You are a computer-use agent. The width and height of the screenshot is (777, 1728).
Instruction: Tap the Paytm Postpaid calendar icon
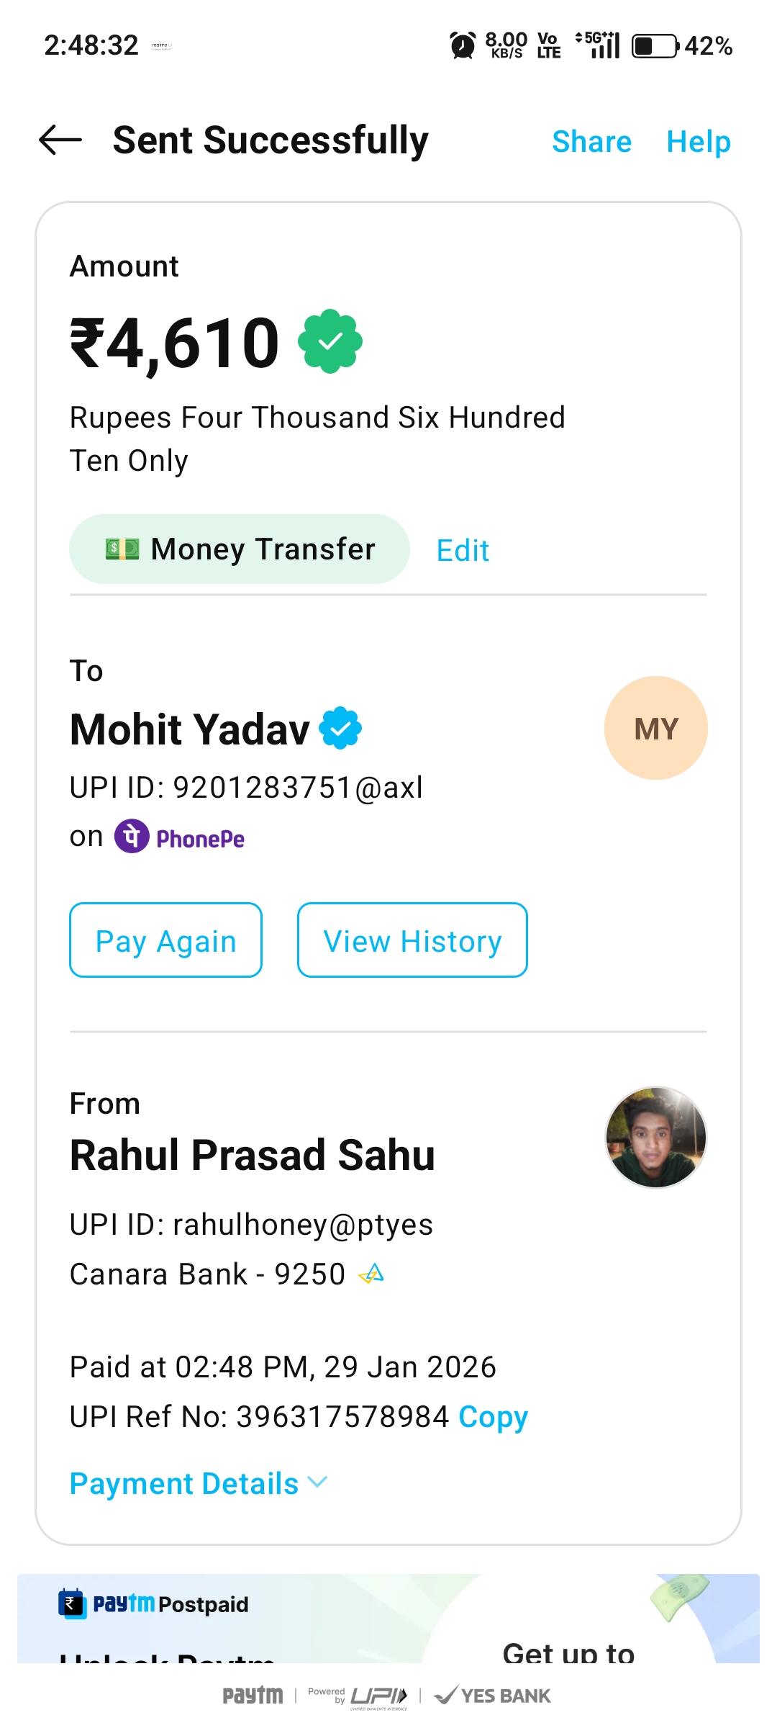pos(71,1604)
